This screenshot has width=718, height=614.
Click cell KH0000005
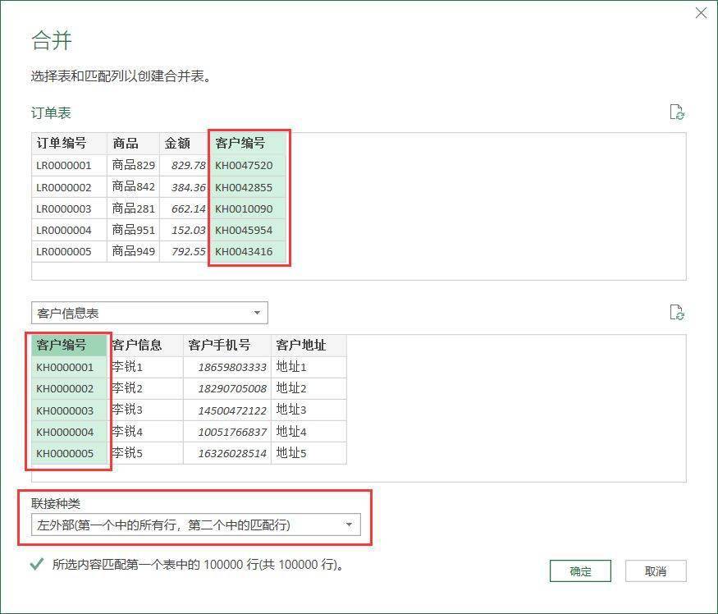[69, 454]
